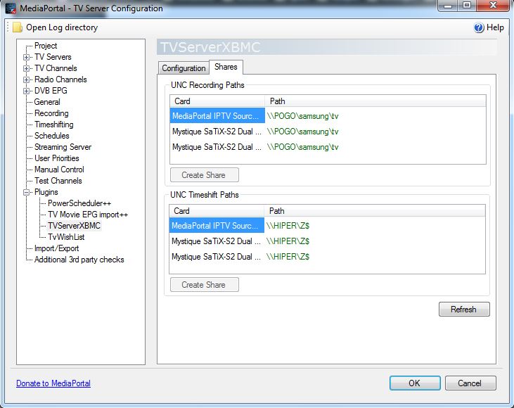Select TVServerXBMC plugin in tree
Viewport: 514px width, 408px height.
pyautogui.click(x=74, y=226)
